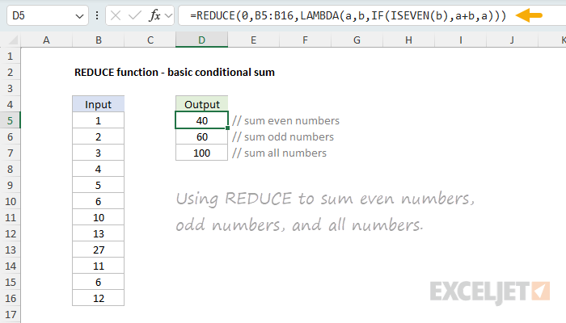Screen dimensions: 566x323
Task: Click the Select All corner triangle
Action: tap(13, 40)
